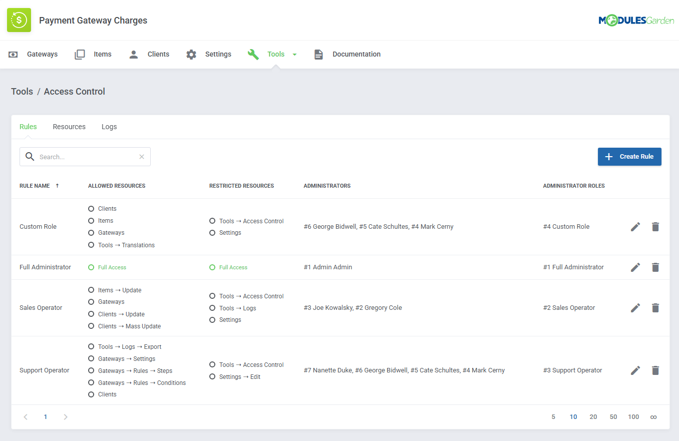This screenshot has width=679, height=441.
Task: Edit the Sales Operator rule
Action: 635,307
